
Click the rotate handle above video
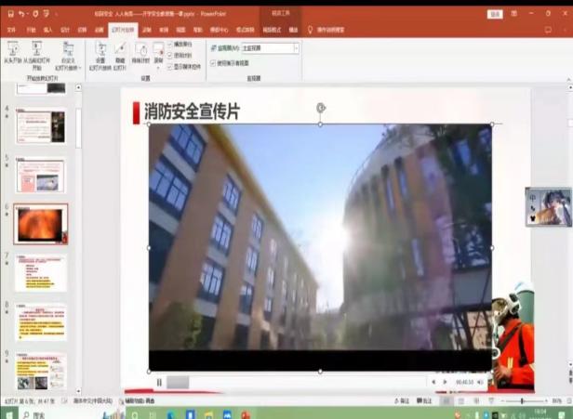321,108
